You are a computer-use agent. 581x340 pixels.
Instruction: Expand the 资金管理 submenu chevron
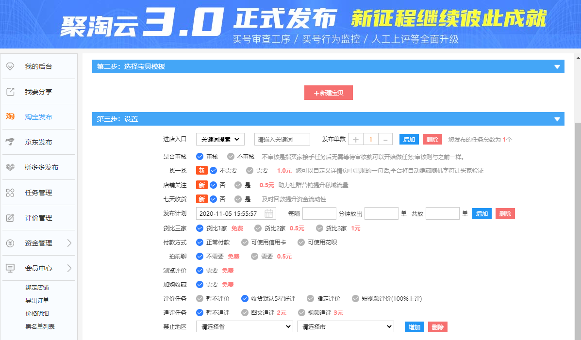click(x=69, y=243)
